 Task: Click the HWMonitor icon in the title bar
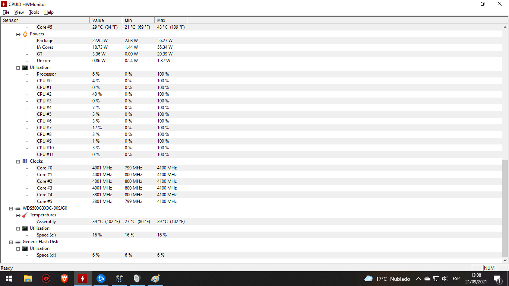4,4
